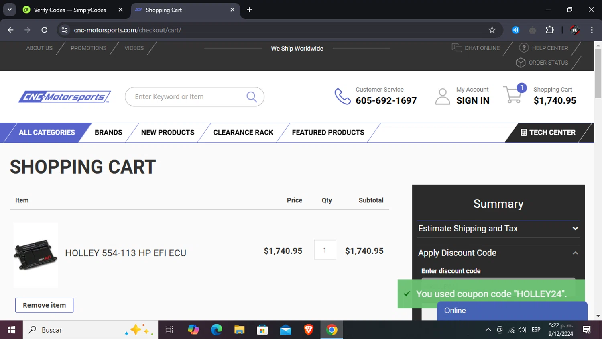Click the Windows Buscar search box
The image size is (602, 339).
click(91, 330)
